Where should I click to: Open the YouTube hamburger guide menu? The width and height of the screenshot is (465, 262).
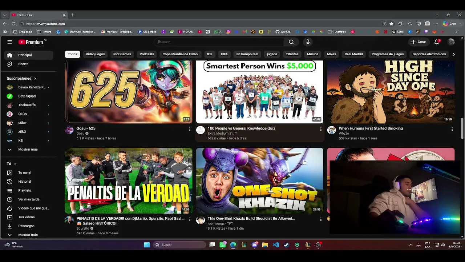coord(9,42)
